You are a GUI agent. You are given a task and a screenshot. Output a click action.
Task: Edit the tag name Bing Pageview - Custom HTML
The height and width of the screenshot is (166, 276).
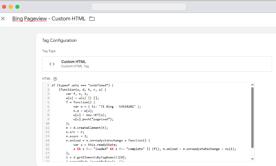[x=49, y=19]
